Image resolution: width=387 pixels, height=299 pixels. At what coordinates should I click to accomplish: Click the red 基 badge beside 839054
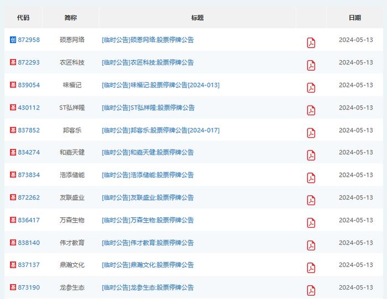point(13,85)
